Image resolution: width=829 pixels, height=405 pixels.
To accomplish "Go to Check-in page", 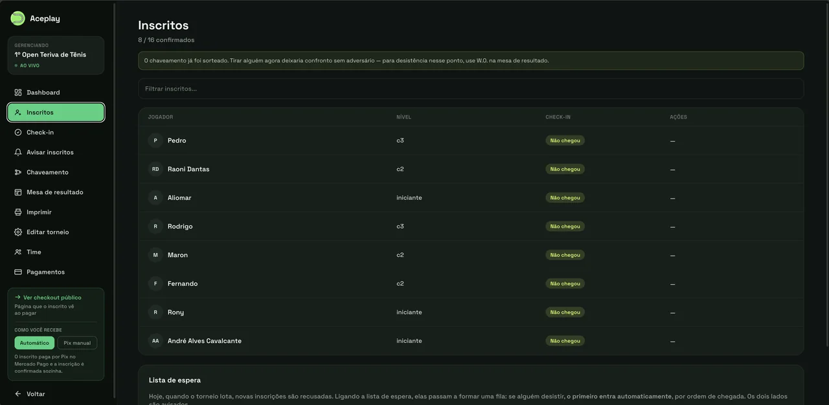I will [x=56, y=133].
